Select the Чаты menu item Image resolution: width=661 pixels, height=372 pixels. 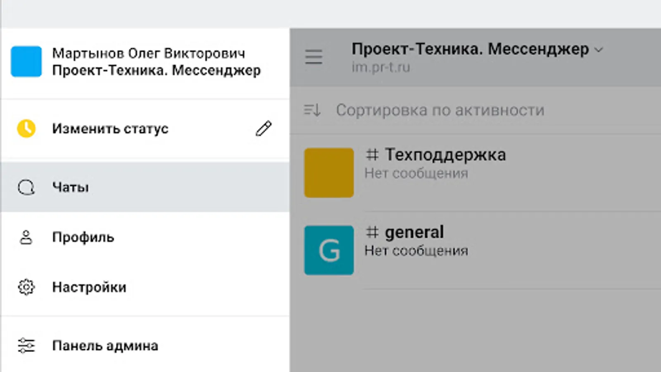pyautogui.click(x=71, y=187)
